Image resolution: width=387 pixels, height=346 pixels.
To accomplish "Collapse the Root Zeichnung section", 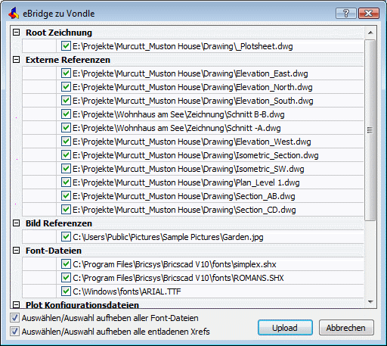I will 17,33.
